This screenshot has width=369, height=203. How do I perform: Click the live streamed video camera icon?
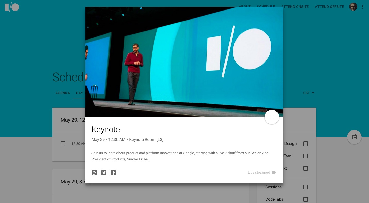pyautogui.click(x=274, y=173)
